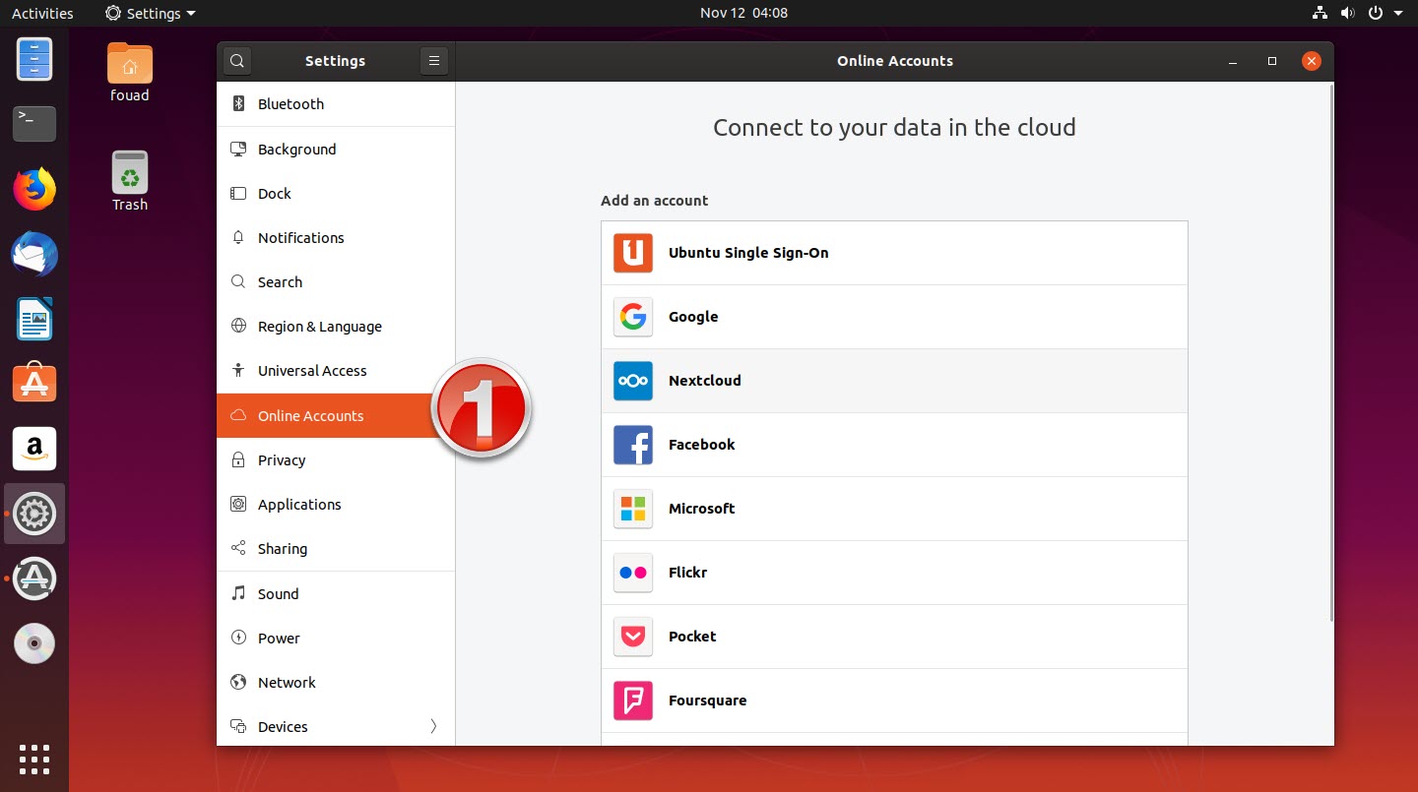
Task: Add an Ubuntu Single Sign-On account
Action: 894,253
